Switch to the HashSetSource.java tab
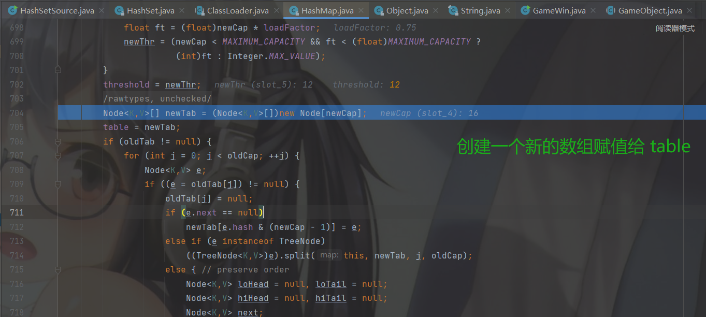Viewport: 706px width, 317px height. coord(57,10)
